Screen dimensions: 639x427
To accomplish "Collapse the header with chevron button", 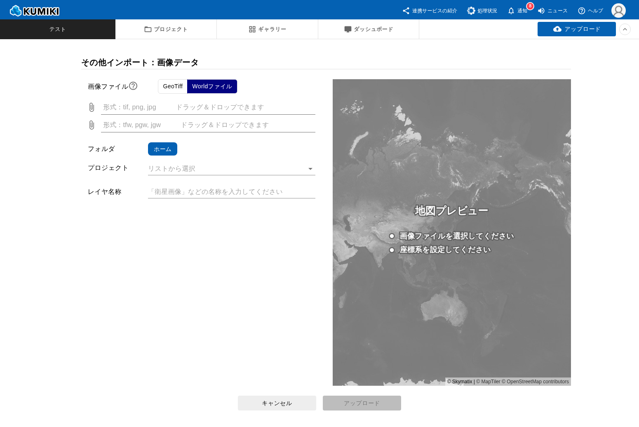I will coord(625,29).
